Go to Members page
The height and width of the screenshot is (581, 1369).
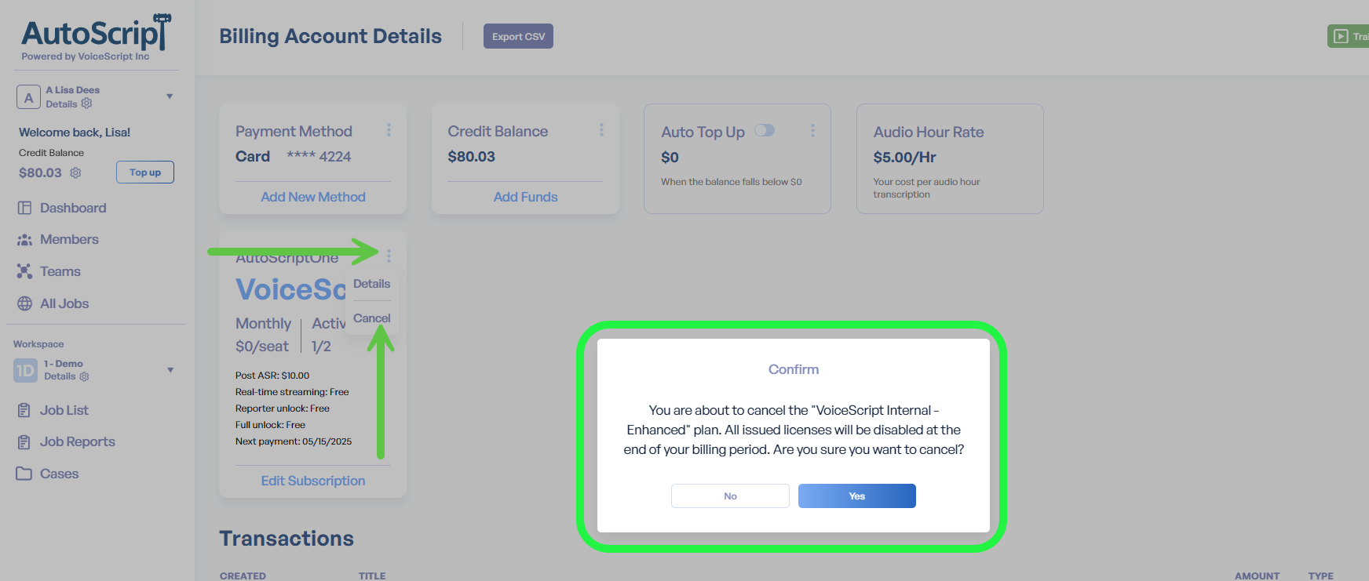(69, 240)
